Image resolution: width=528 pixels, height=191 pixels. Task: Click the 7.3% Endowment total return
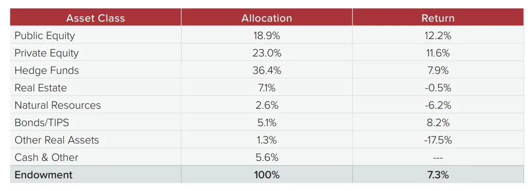coord(438,175)
